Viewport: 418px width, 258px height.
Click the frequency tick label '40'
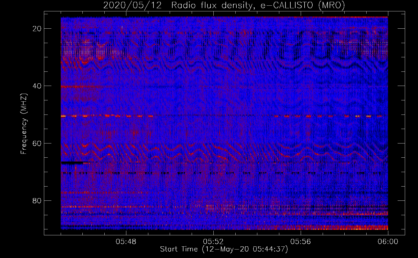click(37, 86)
